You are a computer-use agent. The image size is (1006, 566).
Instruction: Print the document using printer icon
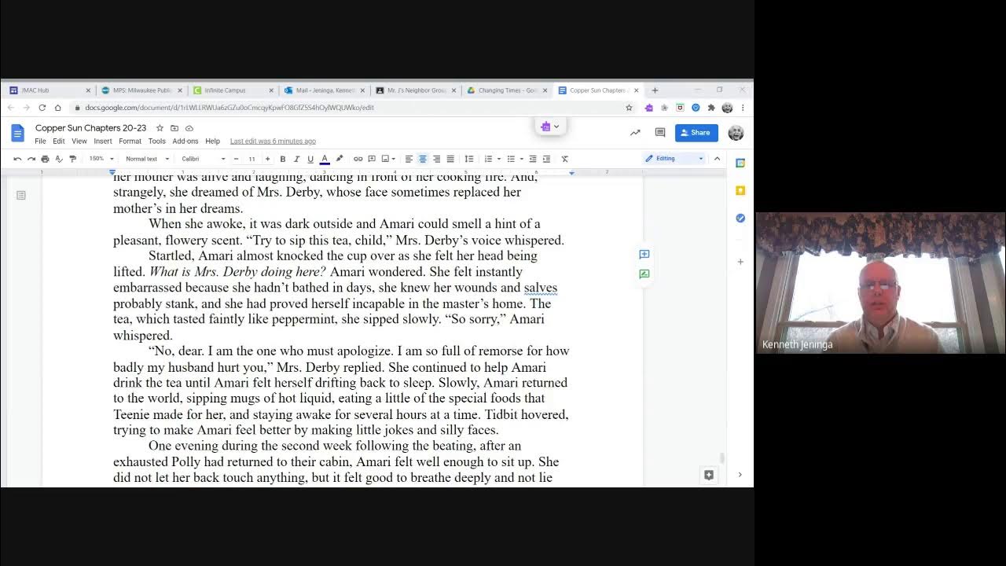(45, 159)
